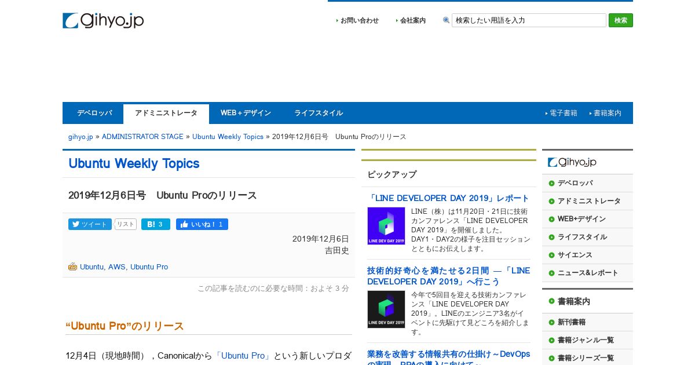This screenshot has width=695, height=365.
Task: Open 新刊書籍 in the right sidebar
Action: (587, 322)
